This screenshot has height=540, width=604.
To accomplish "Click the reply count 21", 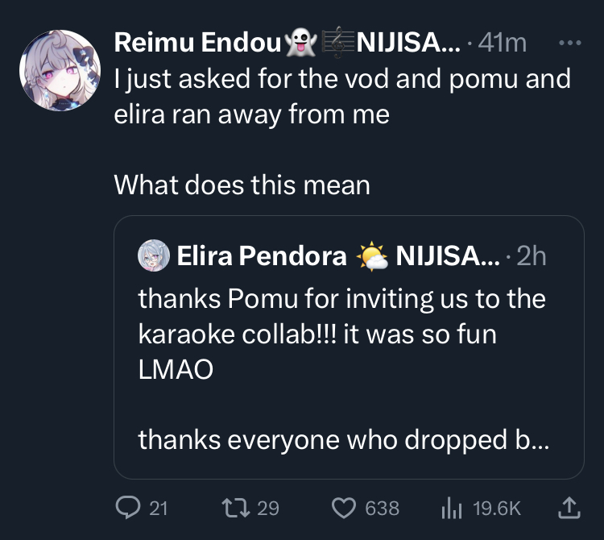I will [x=159, y=508].
